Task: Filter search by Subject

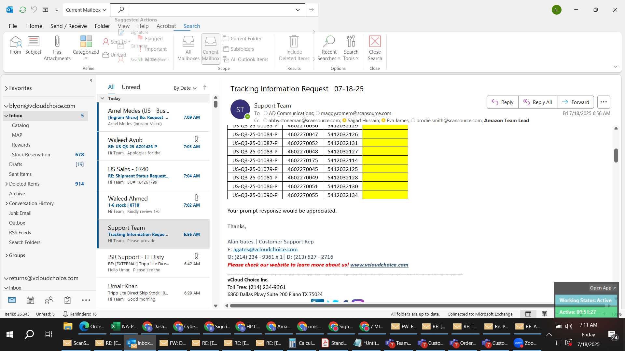Action: point(33,45)
